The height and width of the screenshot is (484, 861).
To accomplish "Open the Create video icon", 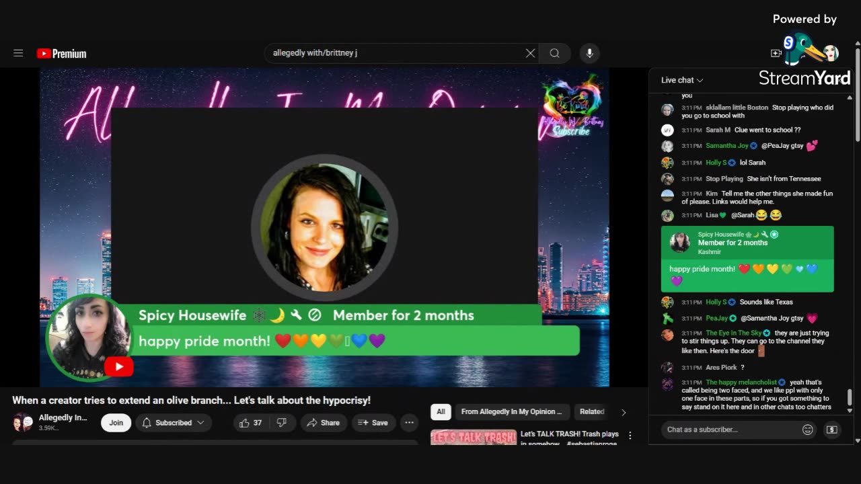I will coord(776,53).
